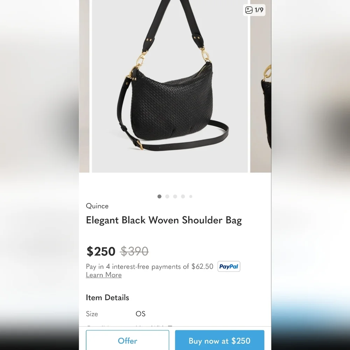This screenshot has height=350, width=350.
Task: Click Buy now at $250
Action: pos(220,340)
